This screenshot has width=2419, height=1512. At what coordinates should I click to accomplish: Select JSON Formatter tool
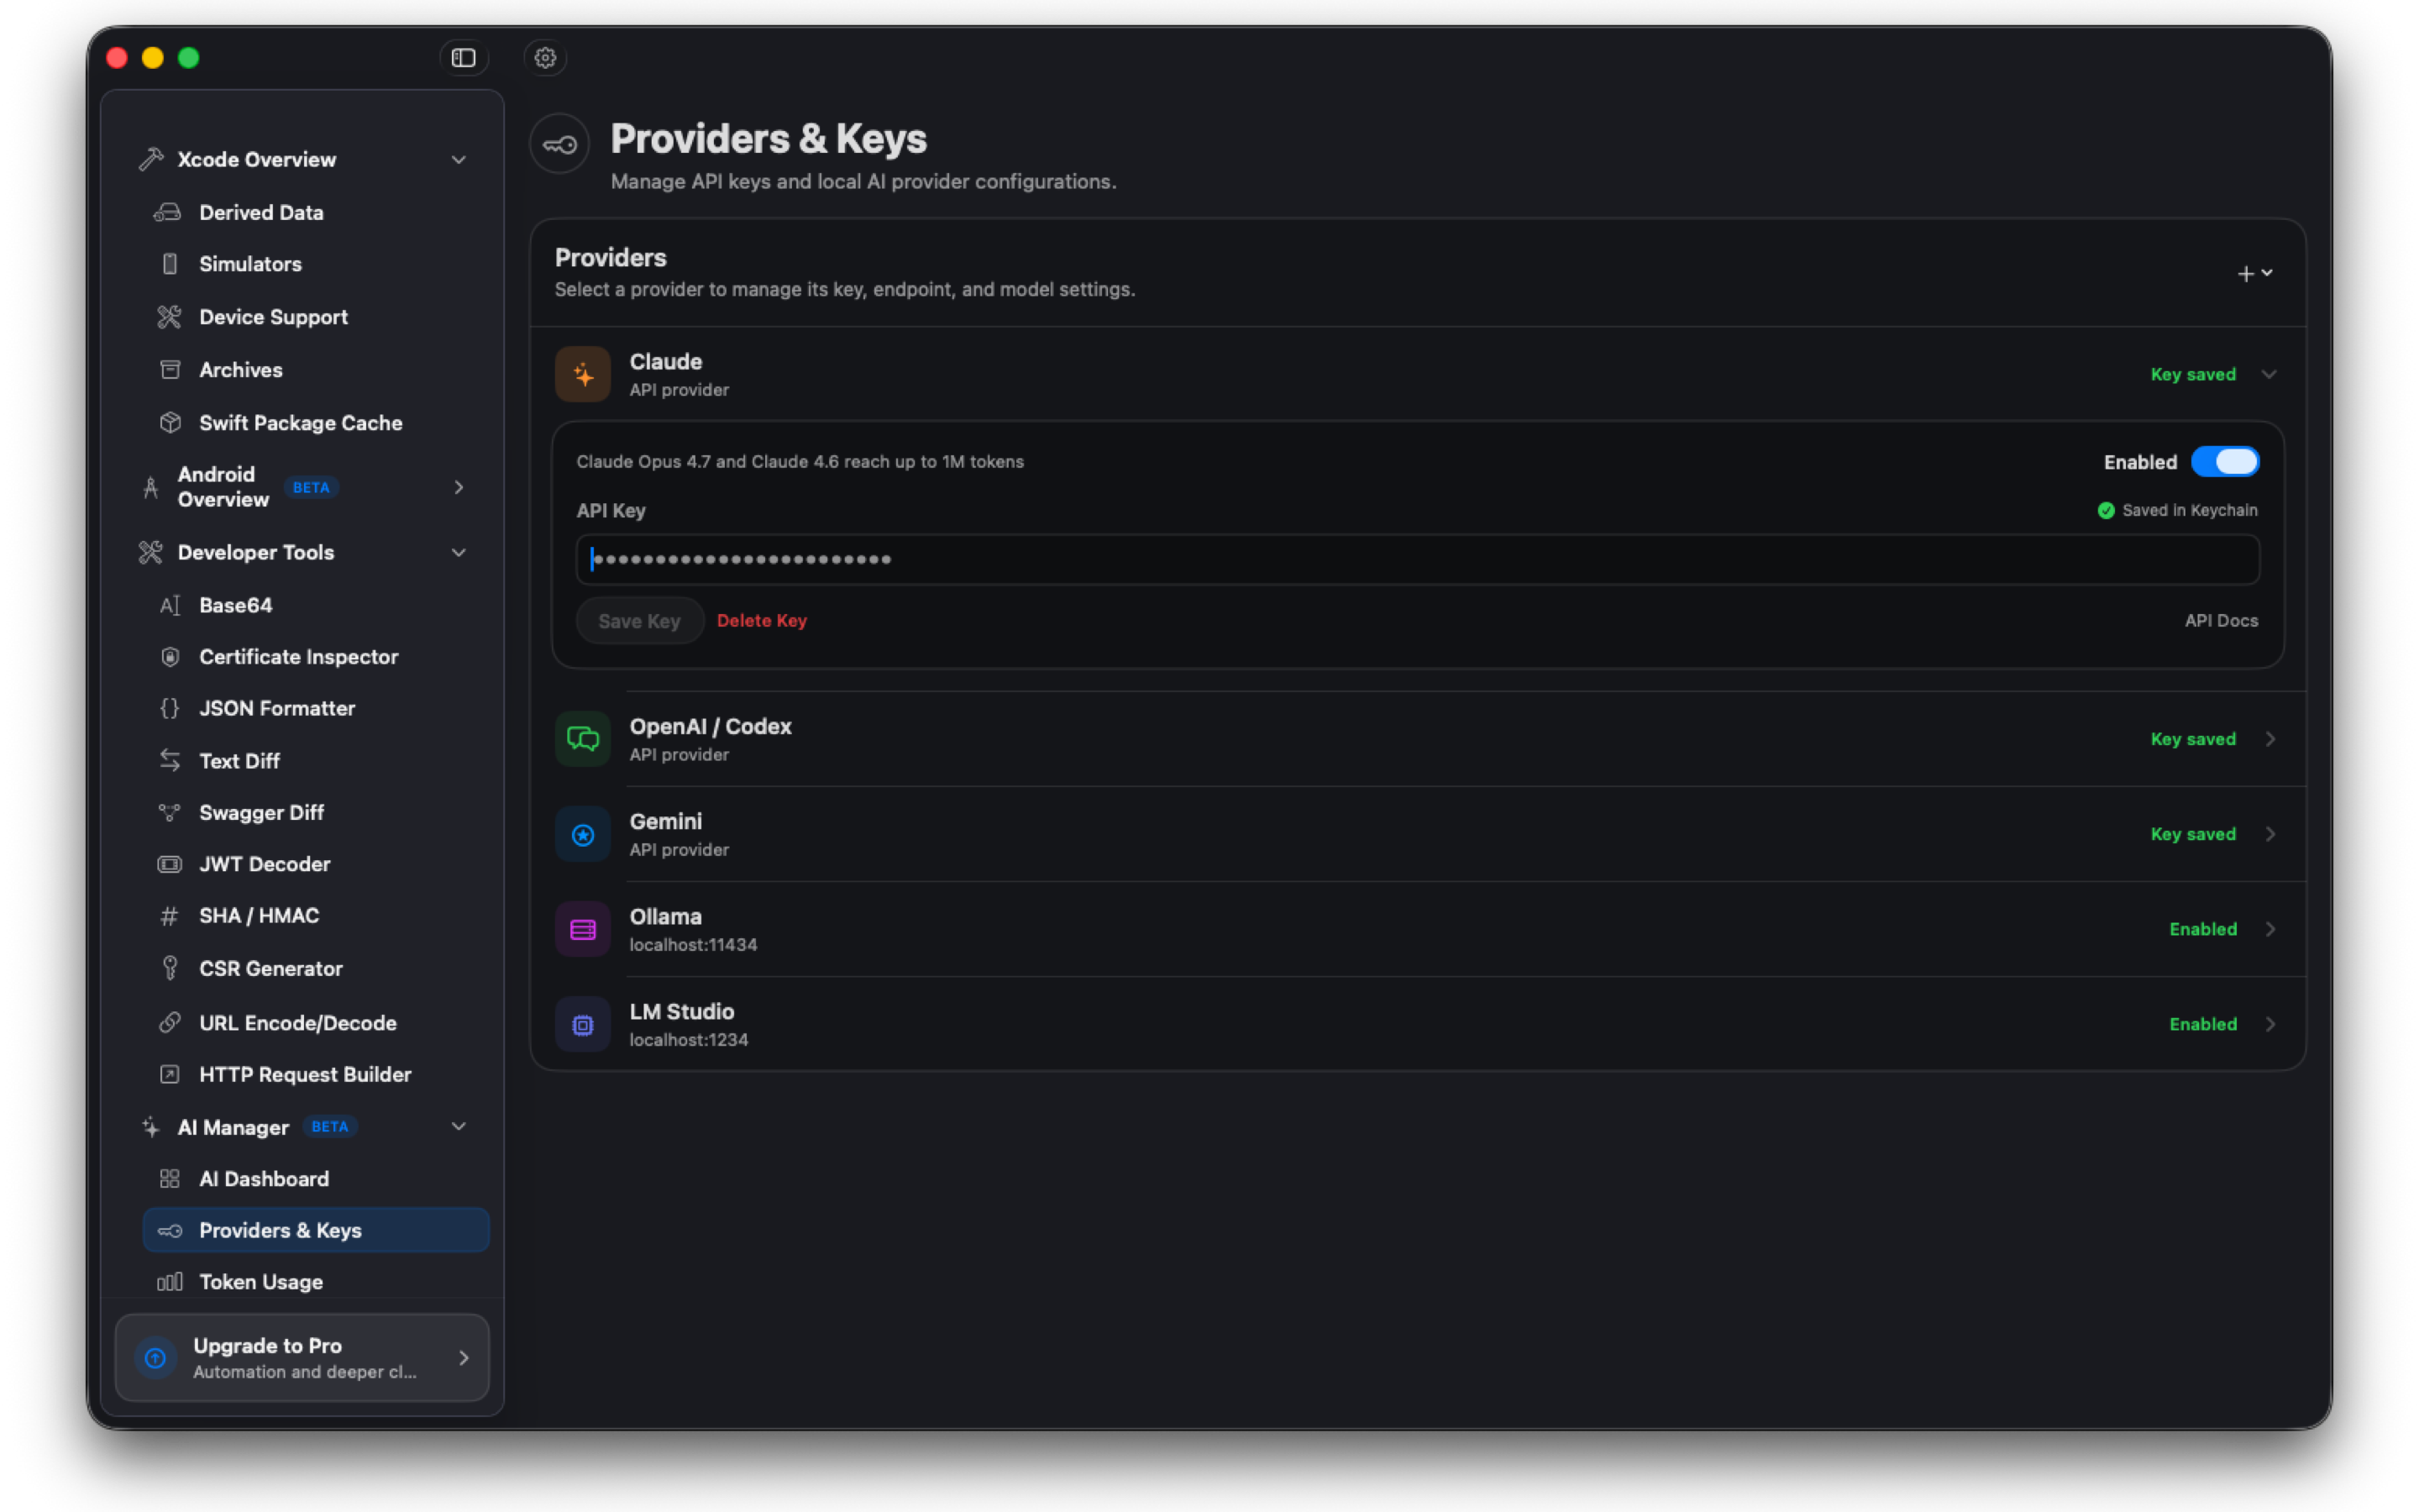(x=316, y=708)
